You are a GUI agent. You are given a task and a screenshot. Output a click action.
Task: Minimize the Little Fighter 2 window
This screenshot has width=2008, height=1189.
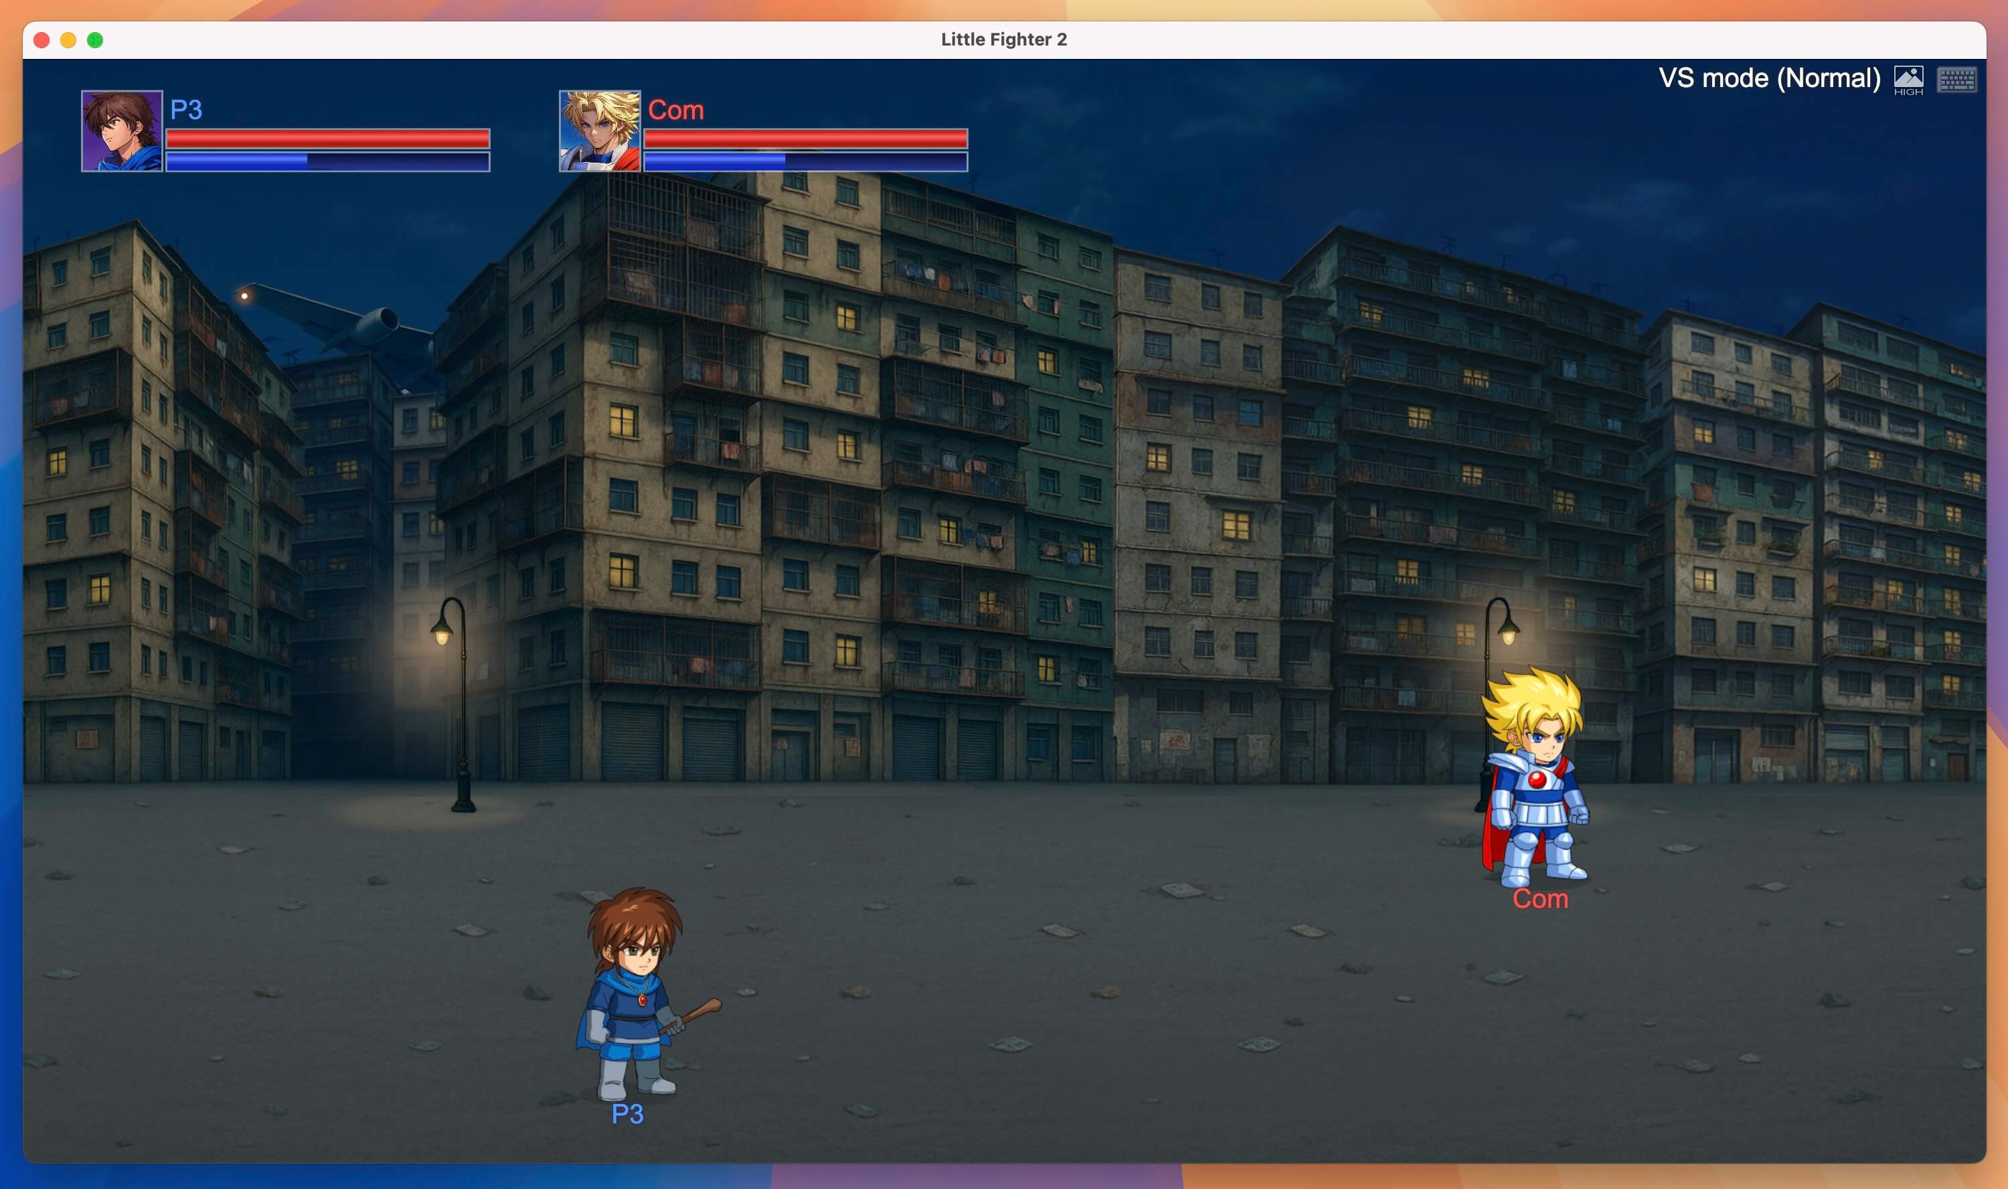click(69, 40)
